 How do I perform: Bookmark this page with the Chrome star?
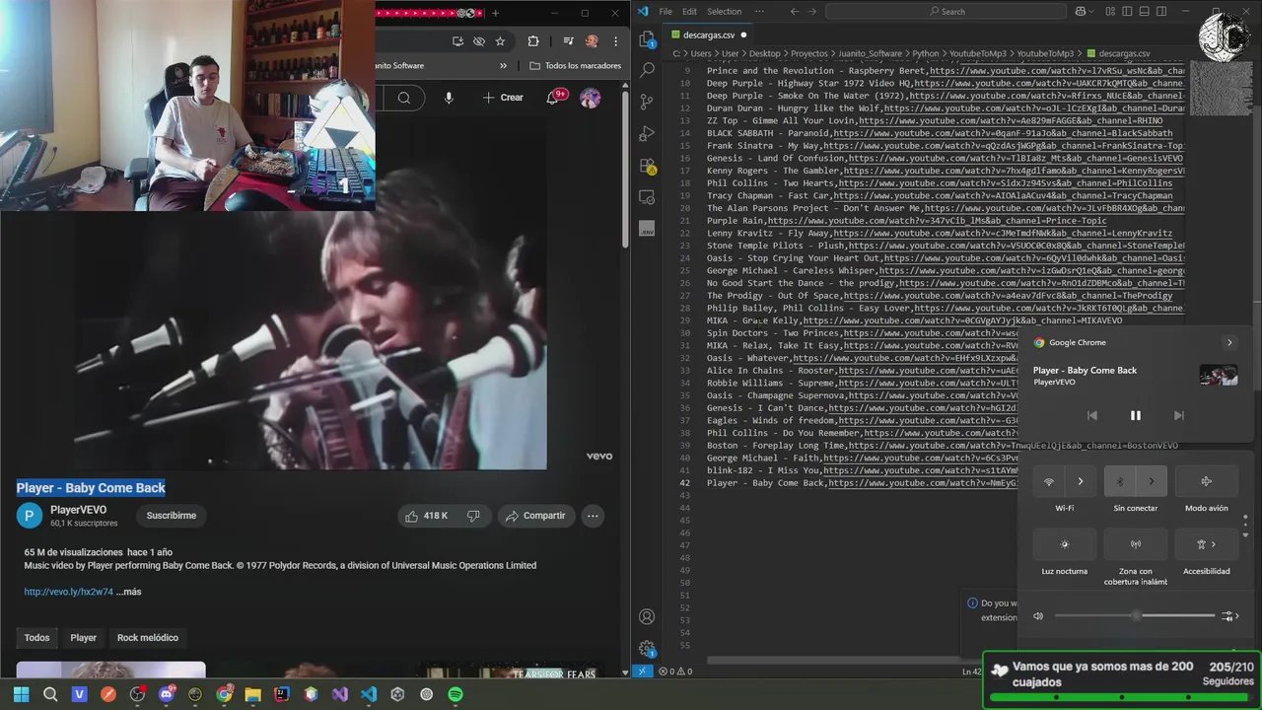[x=500, y=41]
